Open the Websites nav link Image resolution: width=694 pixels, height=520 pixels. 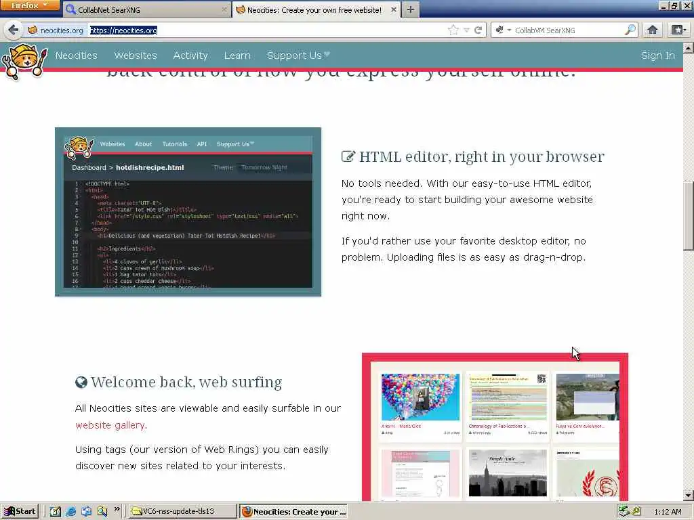[136, 56]
